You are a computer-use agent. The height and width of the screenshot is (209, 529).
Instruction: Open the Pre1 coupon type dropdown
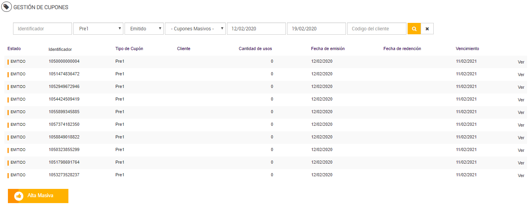coord(98,29)
